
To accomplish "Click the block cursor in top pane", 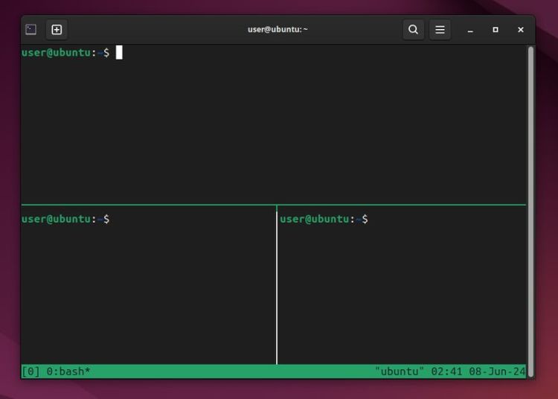I will coord(119,52).
